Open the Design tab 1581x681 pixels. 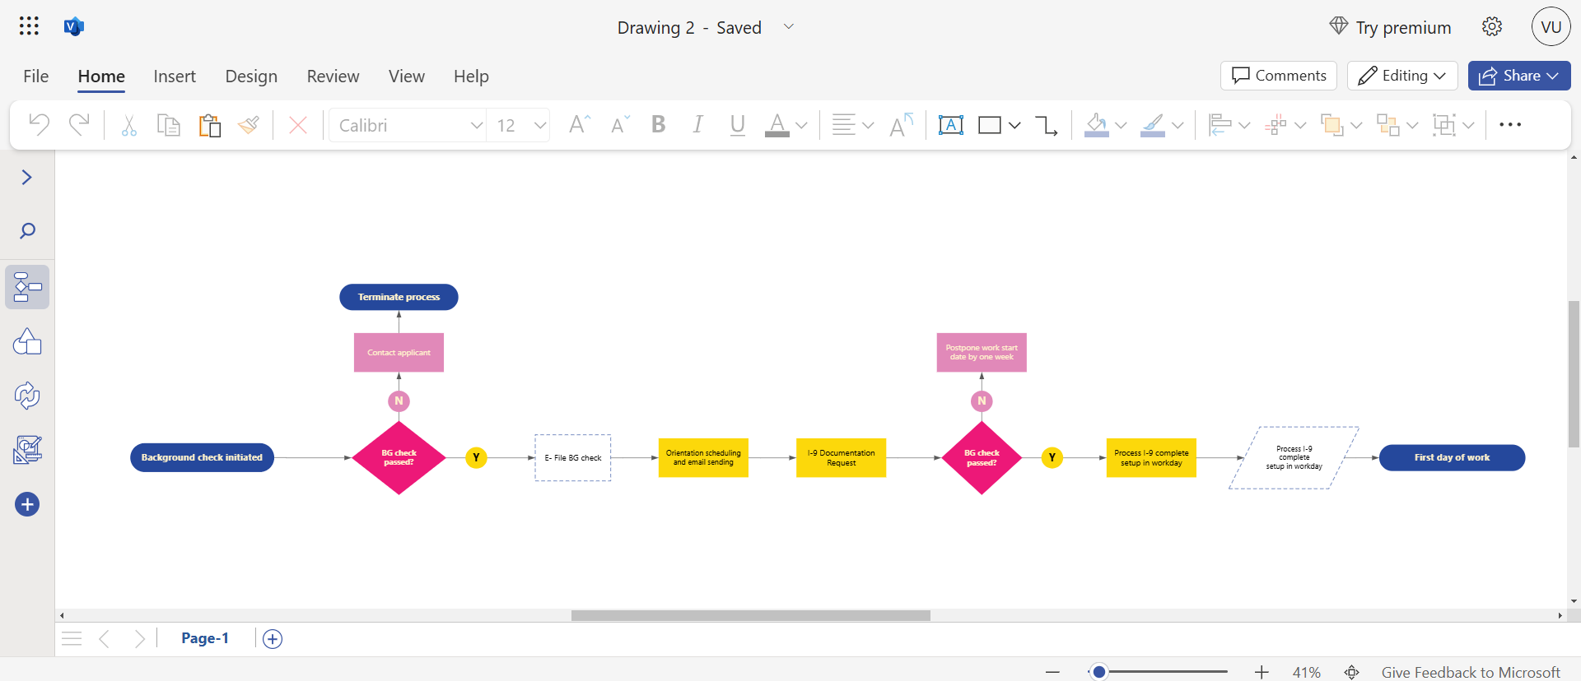pyautogui.click(x=251, y=76)
